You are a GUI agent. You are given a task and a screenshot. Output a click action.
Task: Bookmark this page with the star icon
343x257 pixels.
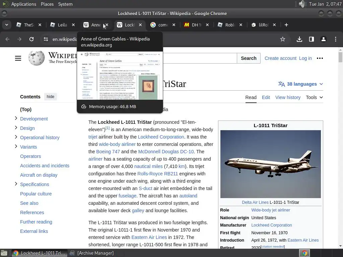click(283, 39)
